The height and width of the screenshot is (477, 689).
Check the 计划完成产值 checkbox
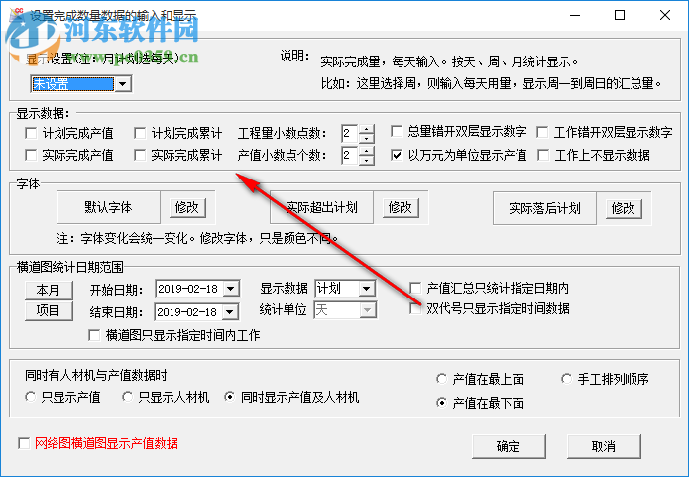pyautogui.click(x=31, y=133)
